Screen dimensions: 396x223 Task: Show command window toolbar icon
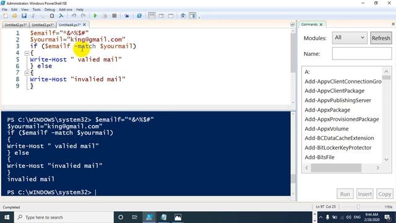click(183, 15)
